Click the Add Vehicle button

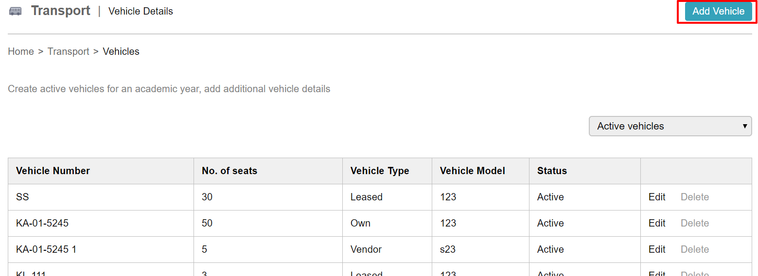(x=718, y=11)
